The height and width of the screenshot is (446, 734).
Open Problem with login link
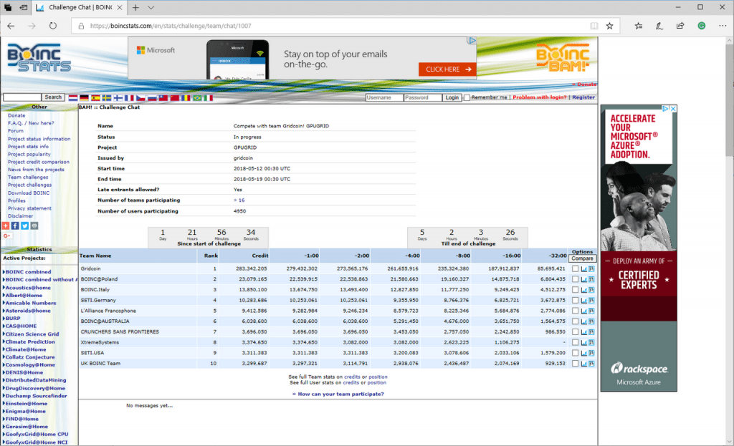point(539,97)
